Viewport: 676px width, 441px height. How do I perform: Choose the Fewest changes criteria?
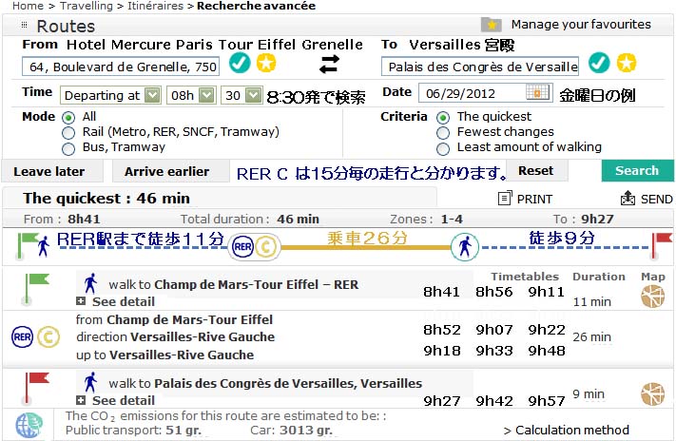(x=443, y=133)
